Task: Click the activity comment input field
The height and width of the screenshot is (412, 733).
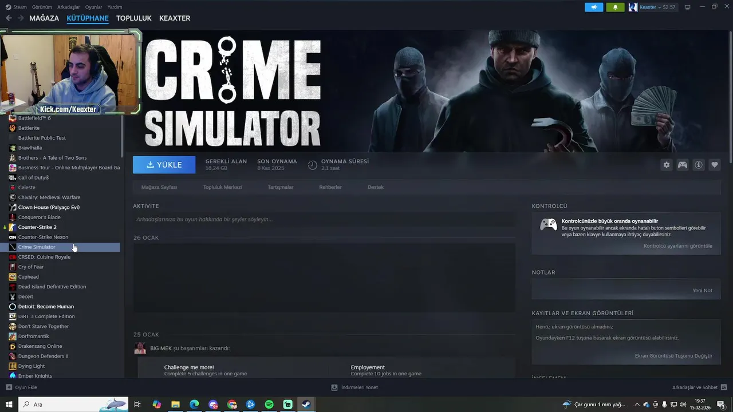Action: 324,219
